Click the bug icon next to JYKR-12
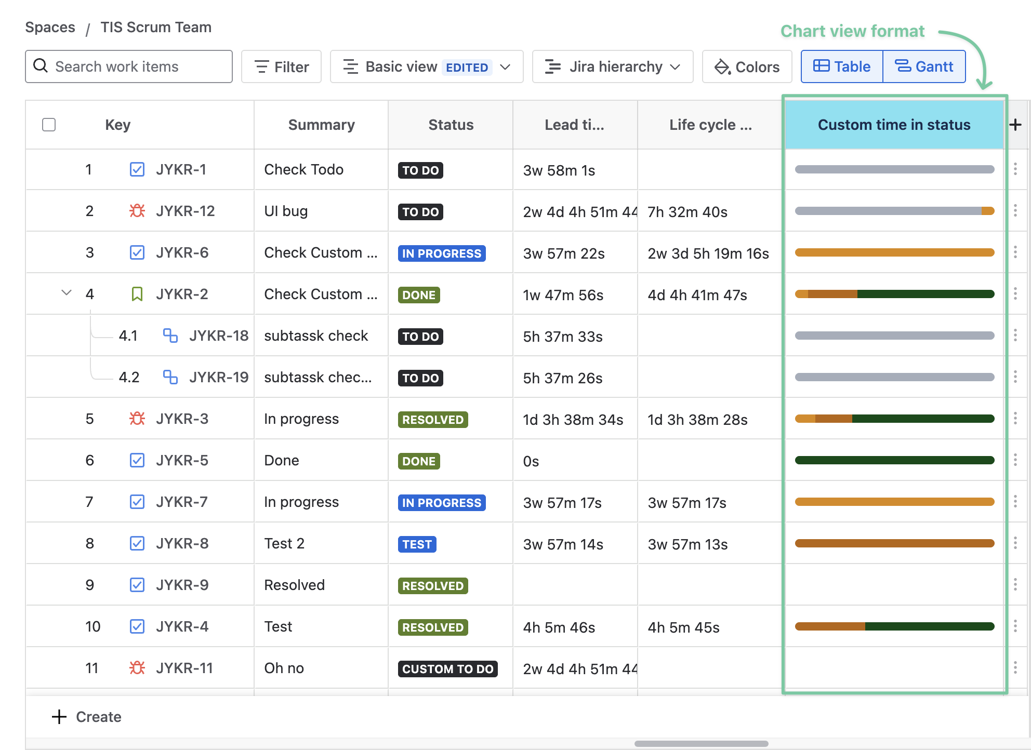The height and width of the screenshot is (750, 1031). (x=137, y=211)
